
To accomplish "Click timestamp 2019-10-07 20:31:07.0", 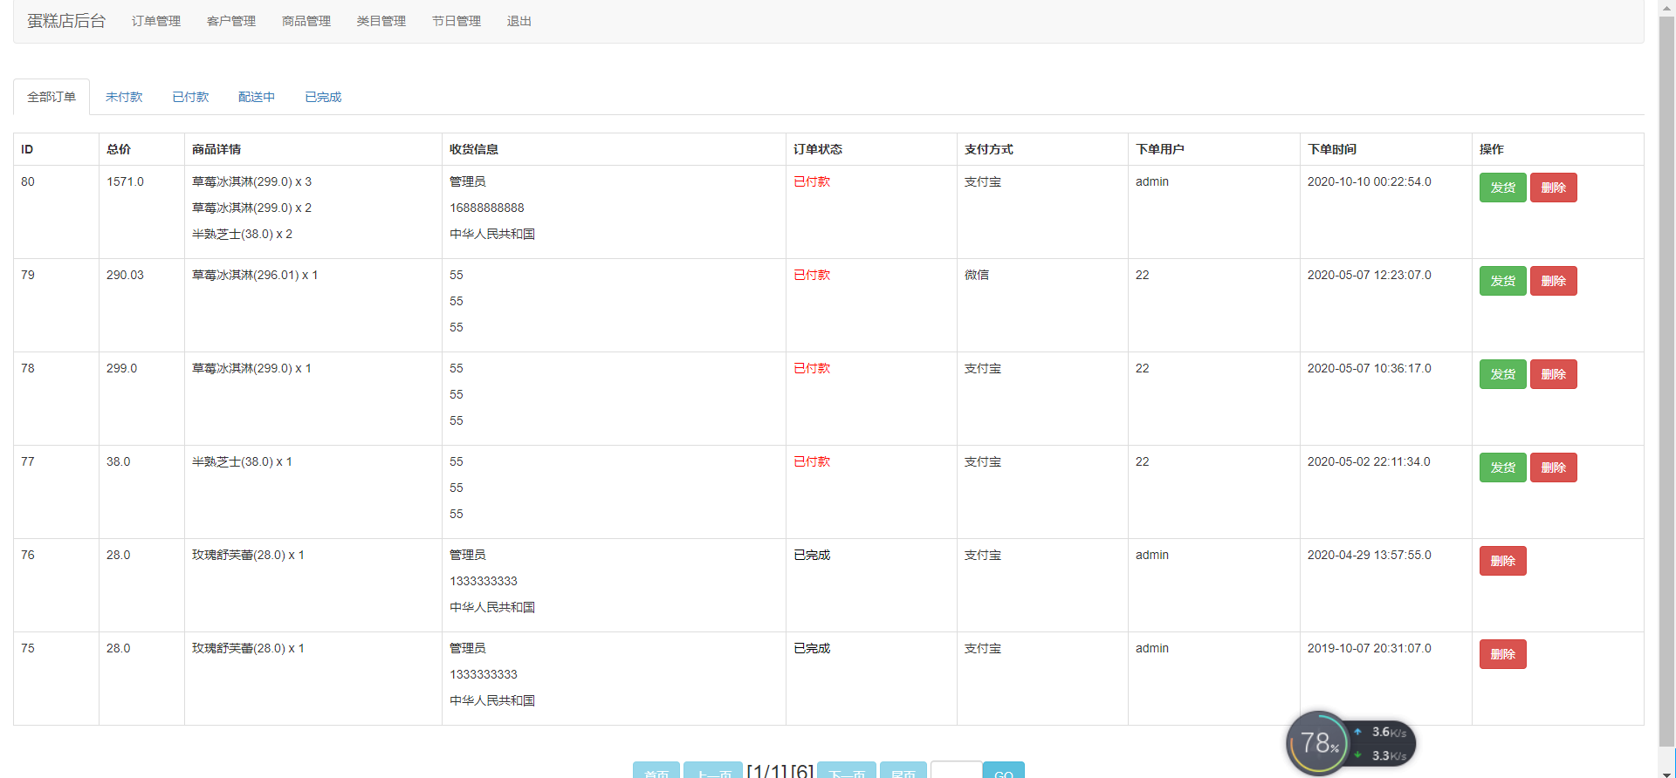I will tap(1370, 648).
